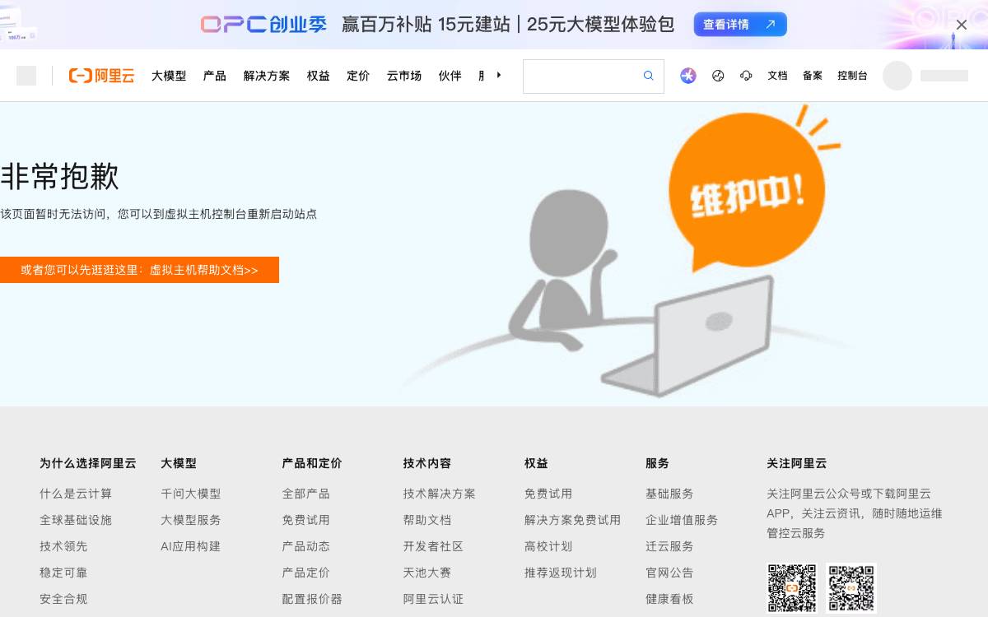Close the top promotional banner

[961, 25]
